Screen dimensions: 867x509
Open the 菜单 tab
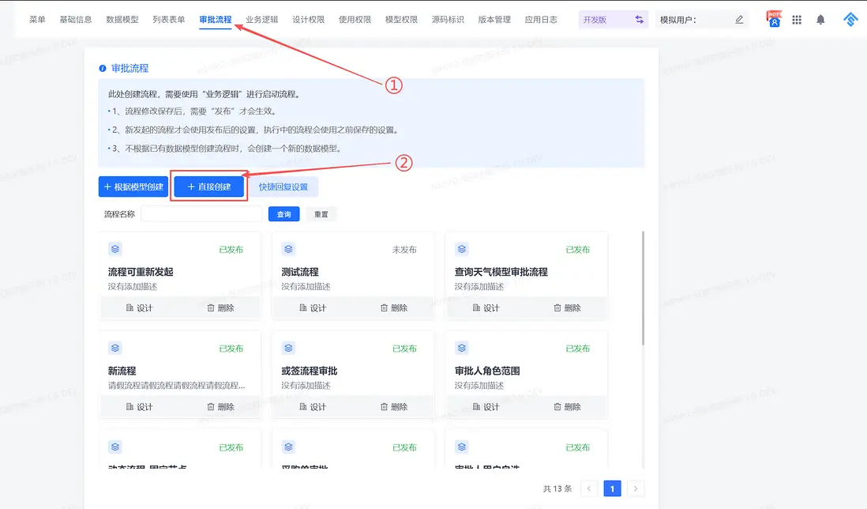(x=37, y=19)
